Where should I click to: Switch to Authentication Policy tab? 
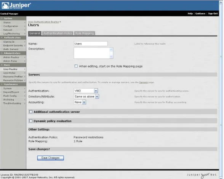coord(58,33)
